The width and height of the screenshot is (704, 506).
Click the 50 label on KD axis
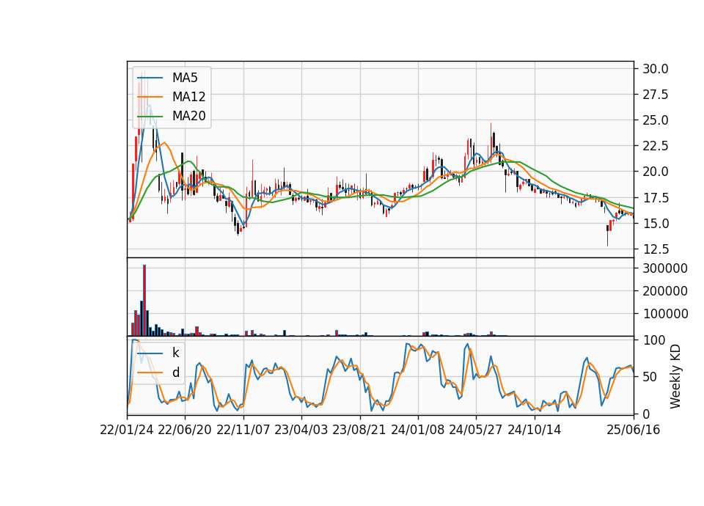pos(650,377)
